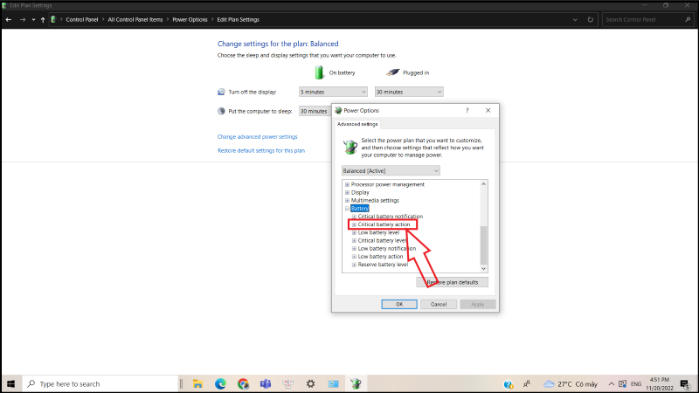
Task: Refresh the Control Panel window
Action: pyautogui.click(x=591, y=19)
